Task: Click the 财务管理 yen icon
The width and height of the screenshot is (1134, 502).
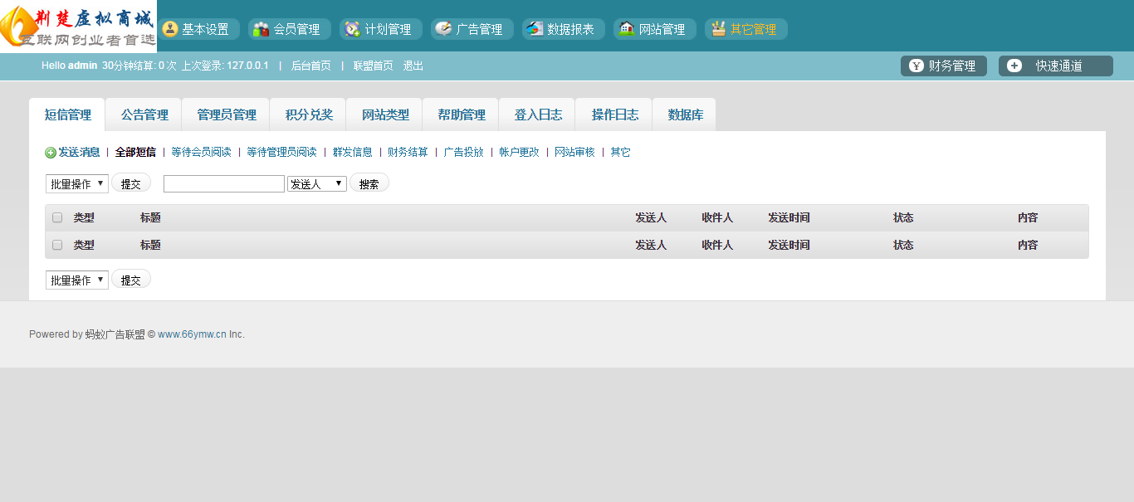Action: 916,66
